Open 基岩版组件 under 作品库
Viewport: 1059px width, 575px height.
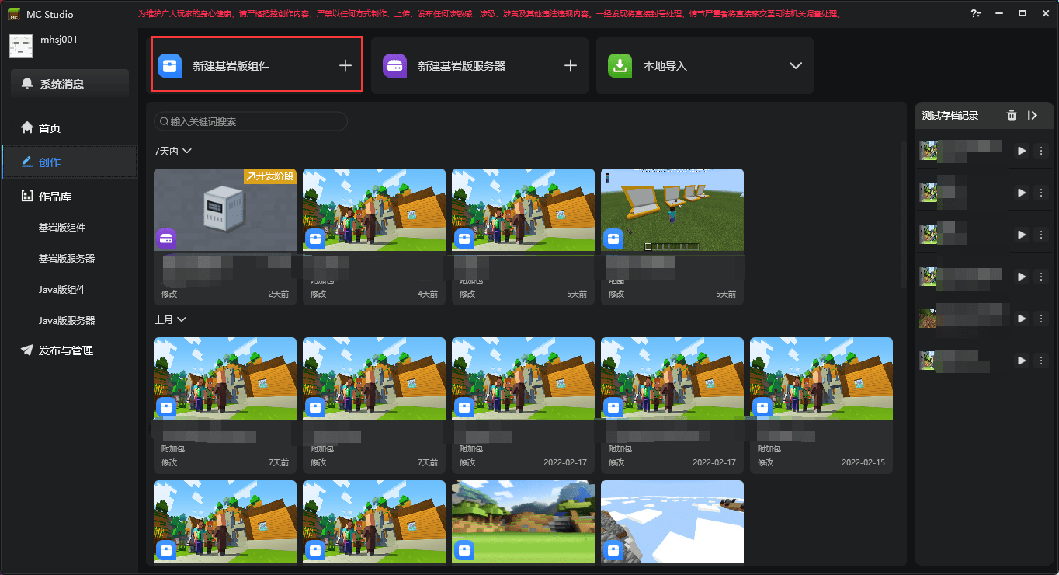62,228
